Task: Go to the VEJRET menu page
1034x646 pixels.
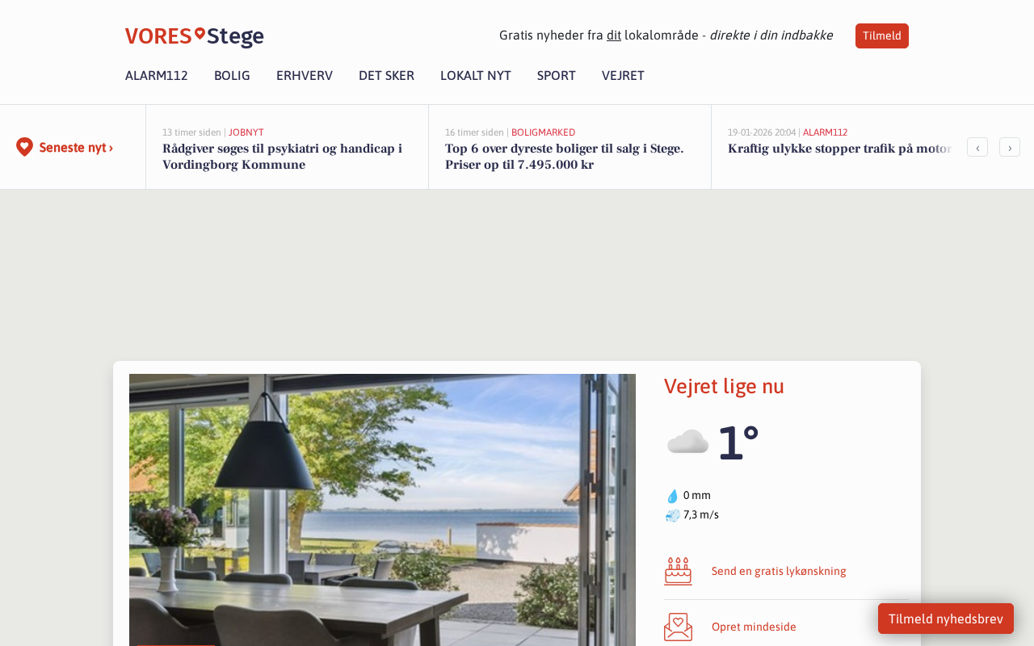Action: pyautogui.click(x=623, y=76)
